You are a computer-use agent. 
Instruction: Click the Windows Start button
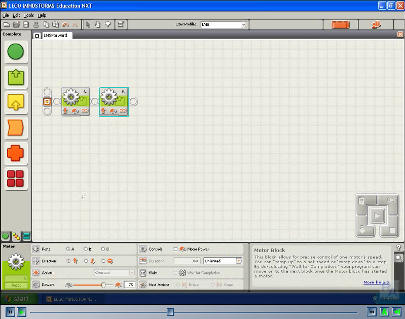(19, 299)
